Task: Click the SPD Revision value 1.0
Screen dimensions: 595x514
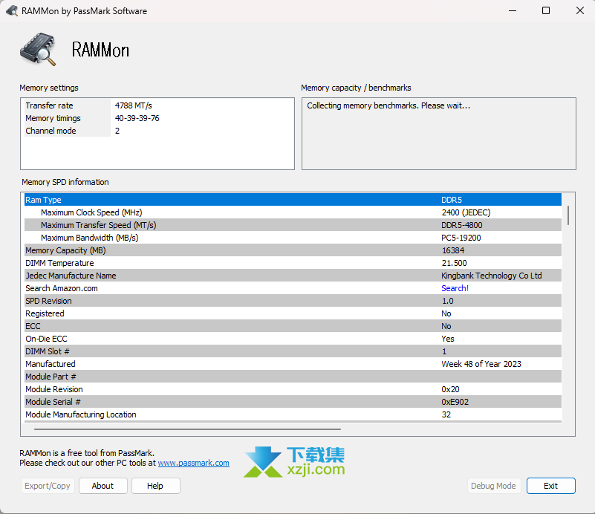Action: tap(448, 301)
